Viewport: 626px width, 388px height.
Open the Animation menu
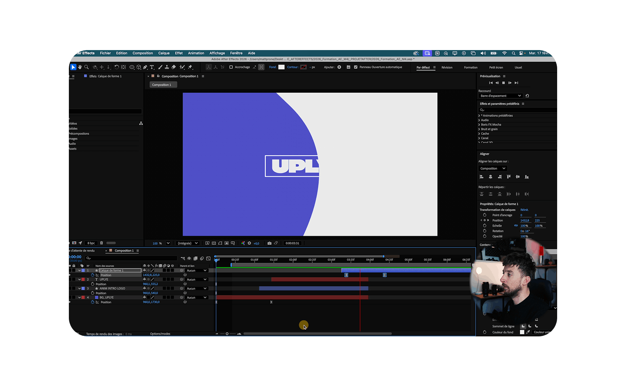(x=196, y=53)
